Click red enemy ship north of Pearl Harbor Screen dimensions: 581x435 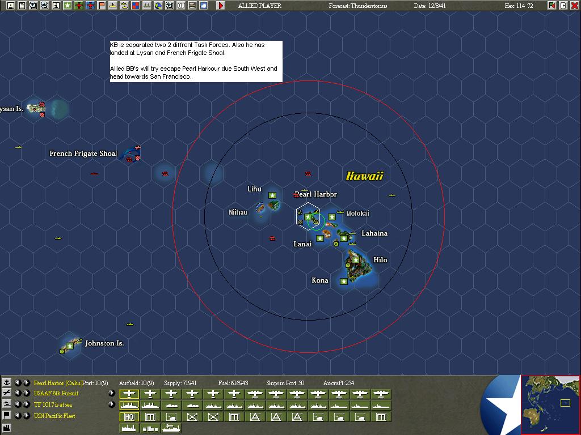308,173
